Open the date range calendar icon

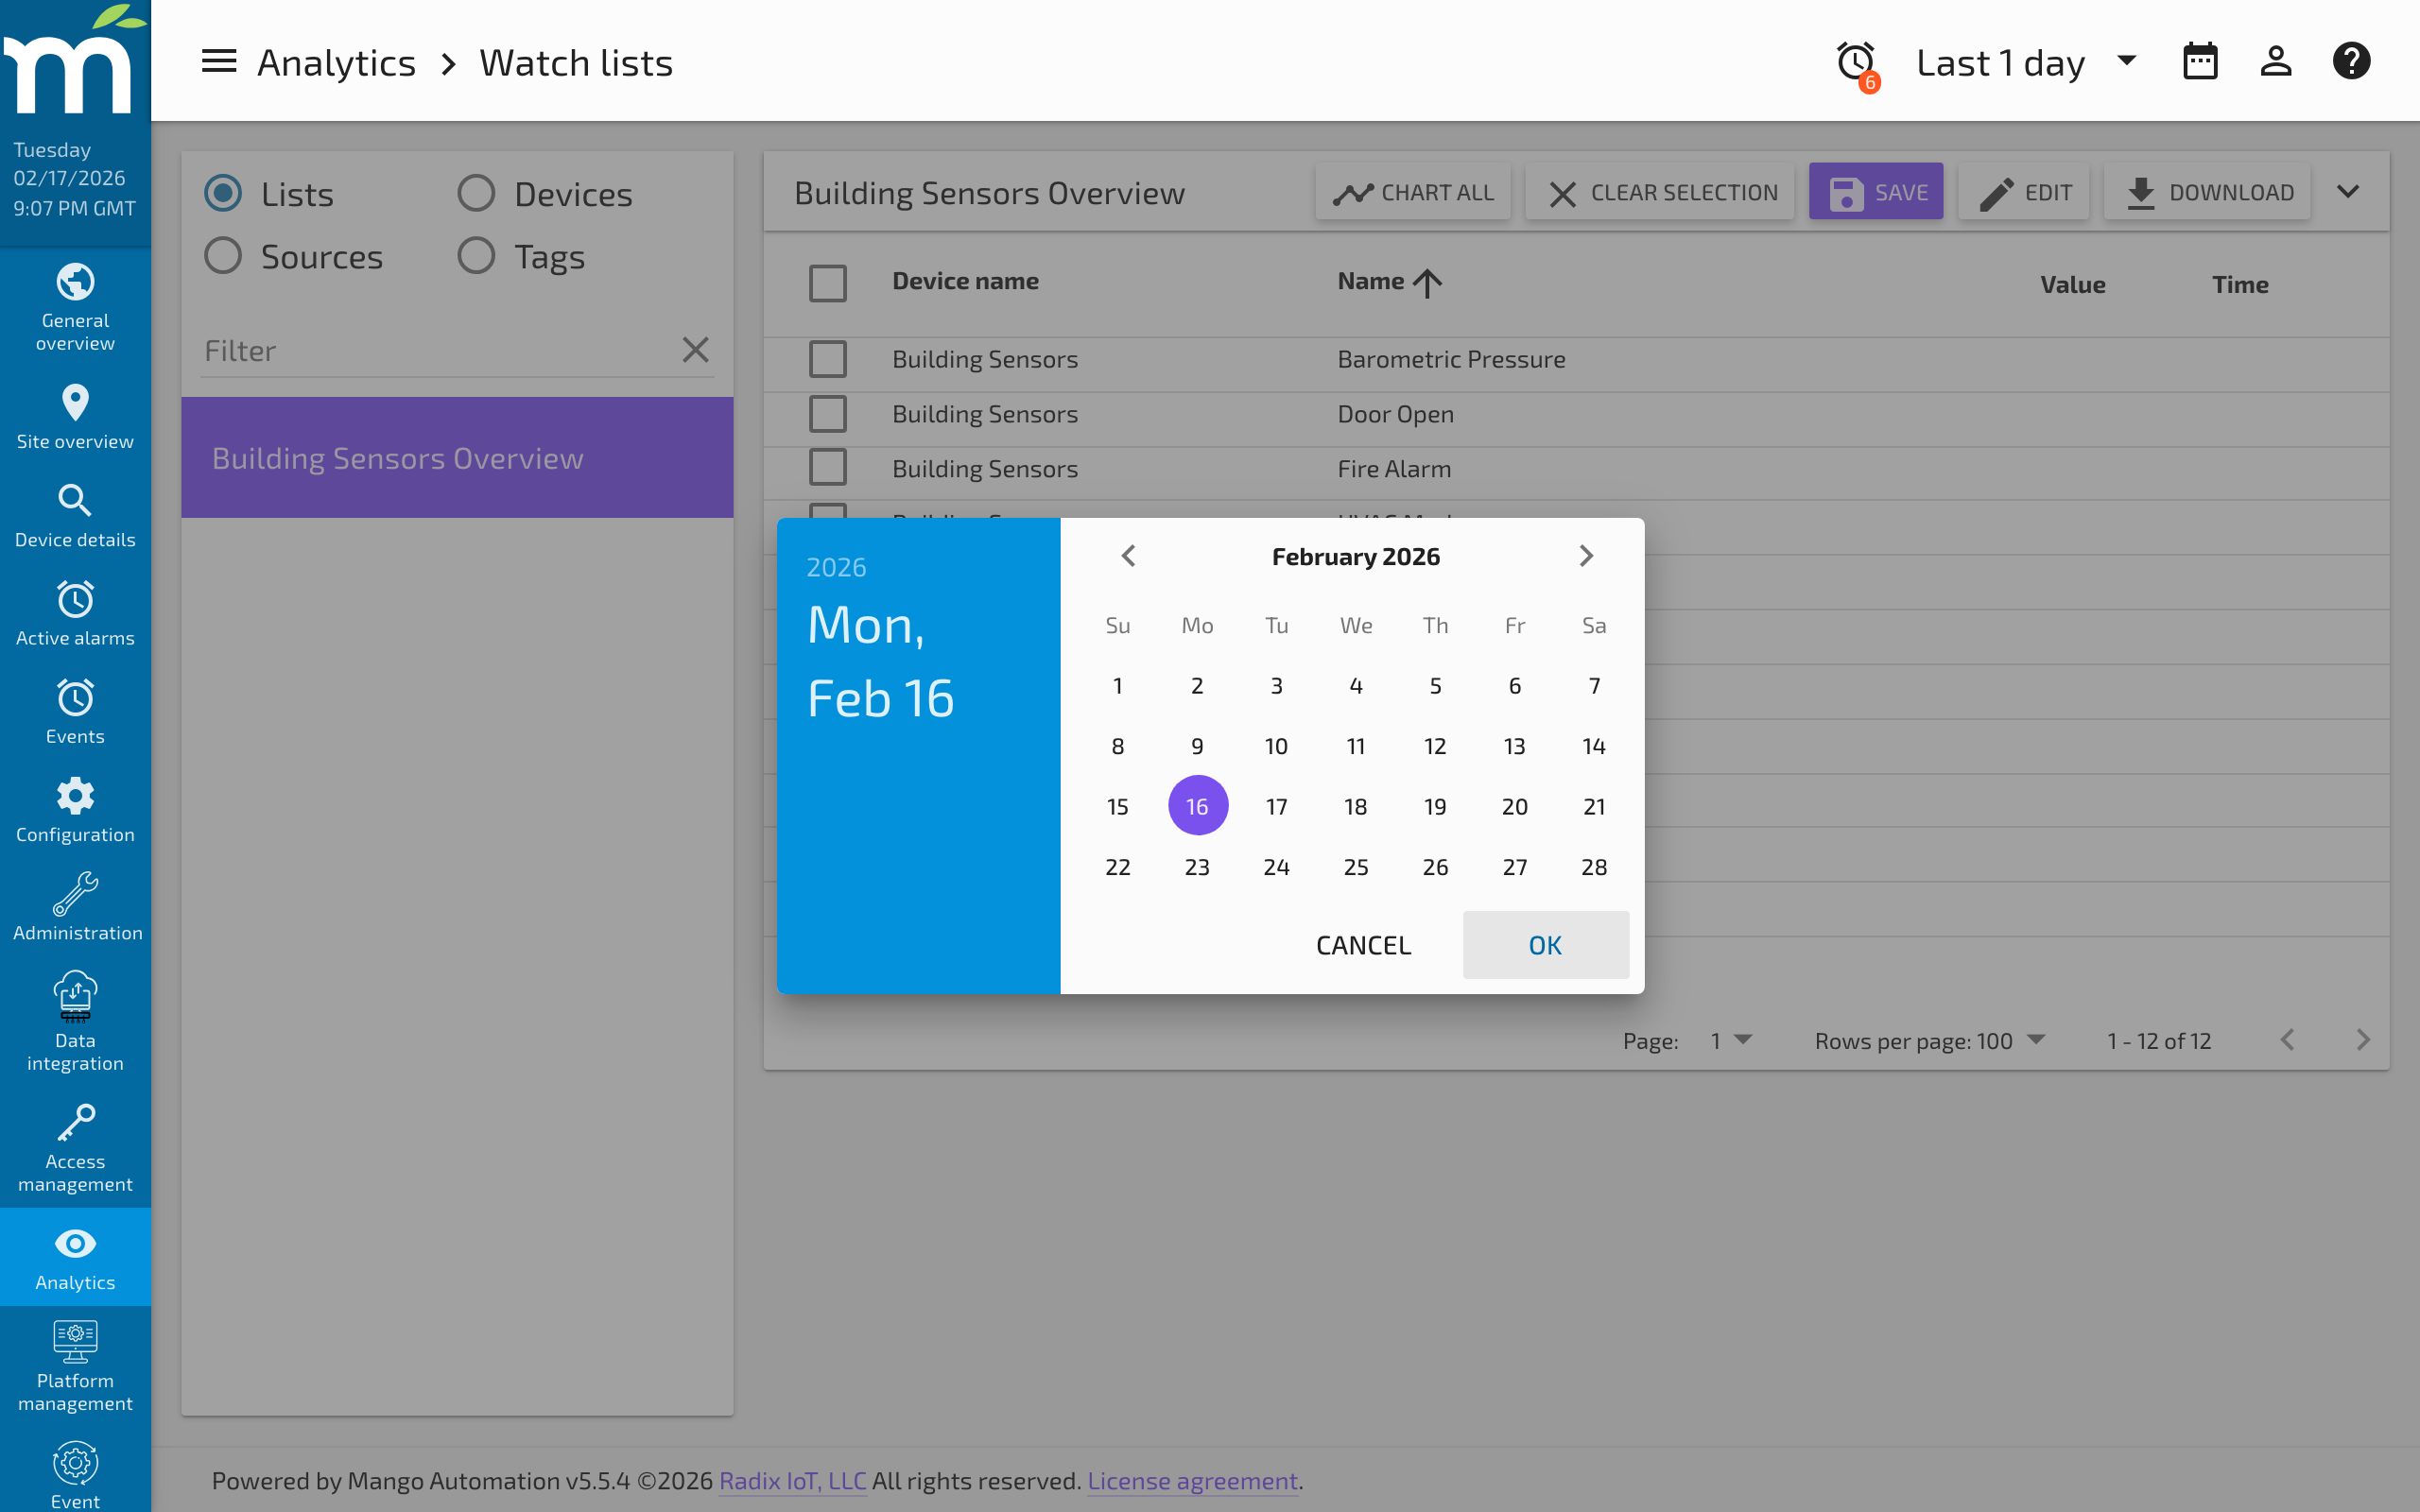2200,60
